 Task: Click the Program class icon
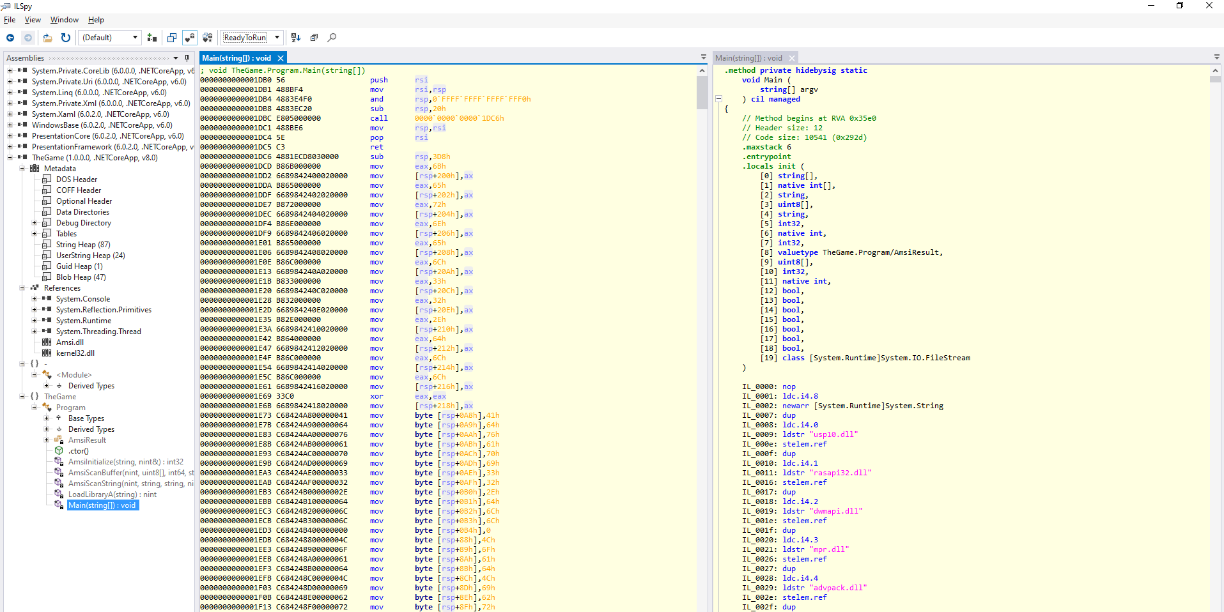(47, 408)
